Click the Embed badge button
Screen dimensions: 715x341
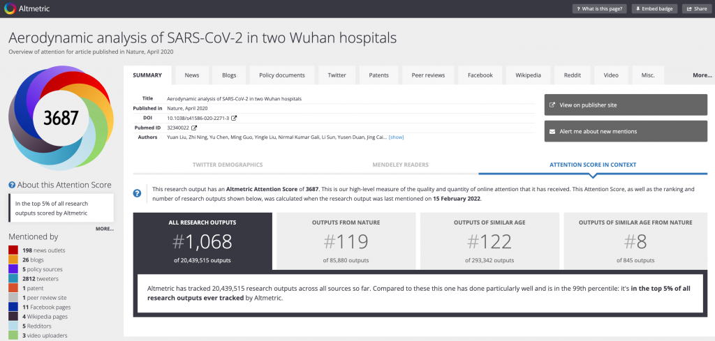point(654,8)
